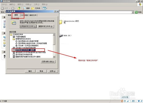Click the Up folder toolbar icon
143x103 pixels.
point(19,8)
